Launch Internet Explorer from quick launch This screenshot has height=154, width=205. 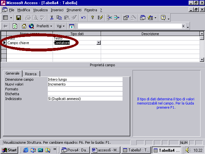click(x=26, y=150)
